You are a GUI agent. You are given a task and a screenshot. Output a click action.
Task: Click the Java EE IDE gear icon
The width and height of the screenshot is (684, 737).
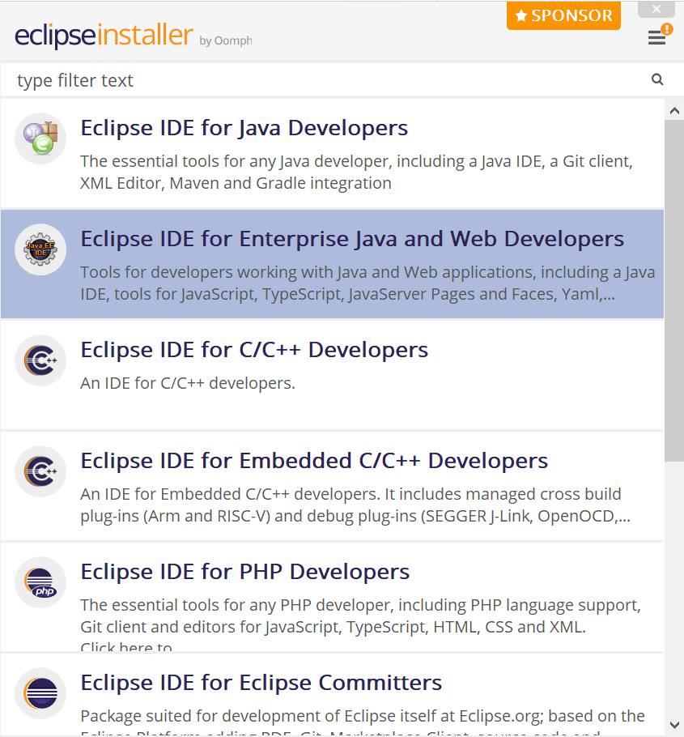pos(40,249)
